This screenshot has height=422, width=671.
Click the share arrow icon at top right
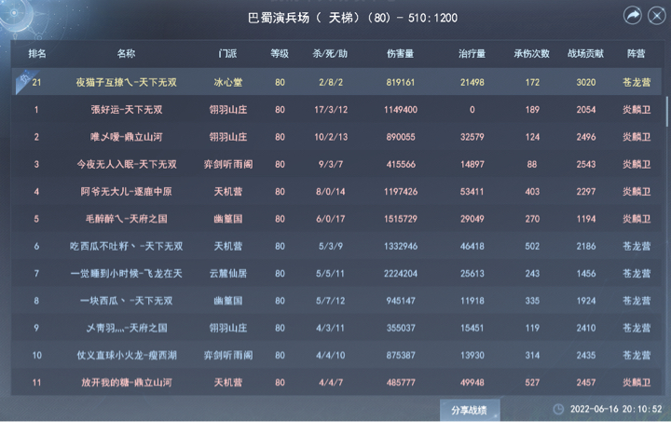tap(633, 16)
